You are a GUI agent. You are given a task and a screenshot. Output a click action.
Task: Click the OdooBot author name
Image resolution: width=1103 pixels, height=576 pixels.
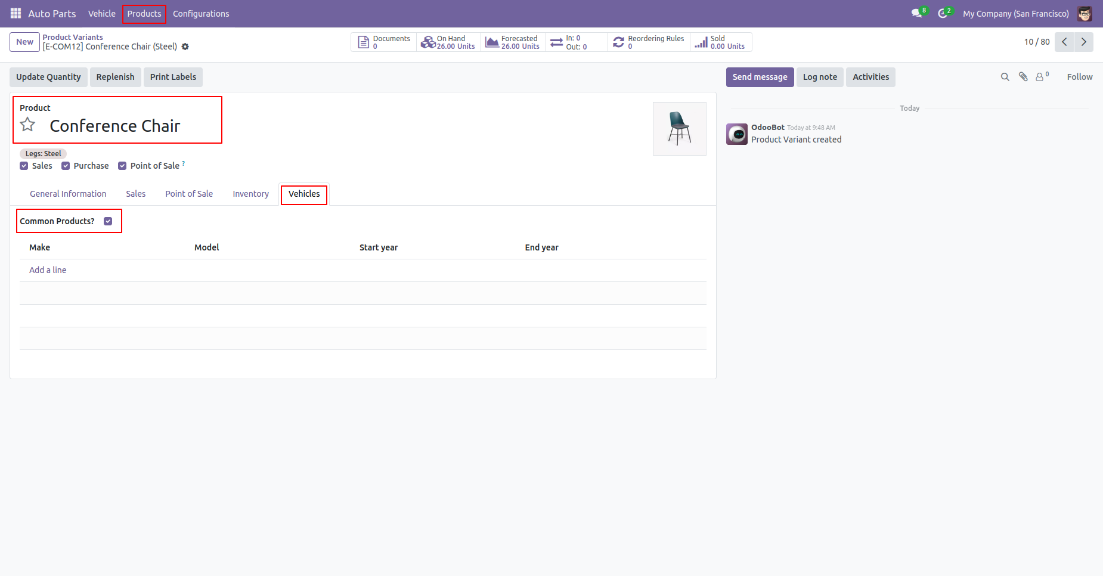[x=768, y=128]
